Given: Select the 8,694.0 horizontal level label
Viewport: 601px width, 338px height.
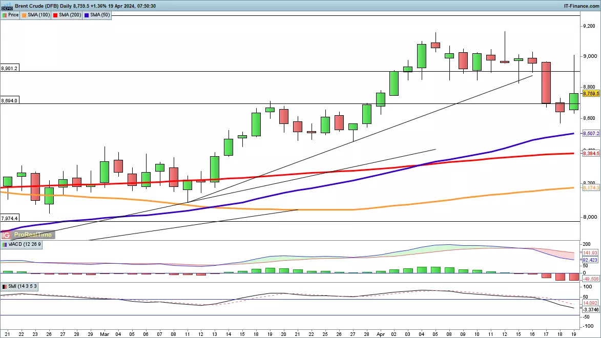Looking at the screenshot, I should pos(9,101).
